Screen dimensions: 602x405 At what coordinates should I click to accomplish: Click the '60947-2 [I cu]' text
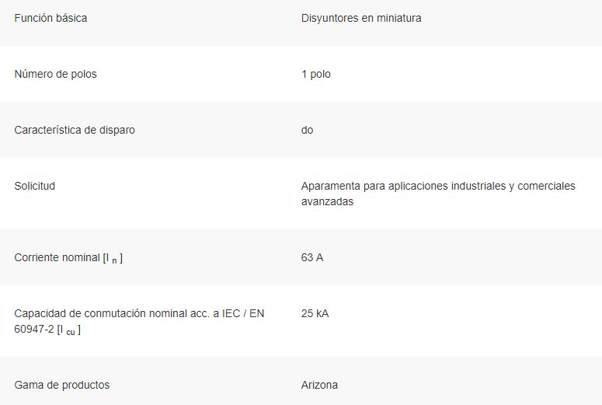(x=47, y=330)
